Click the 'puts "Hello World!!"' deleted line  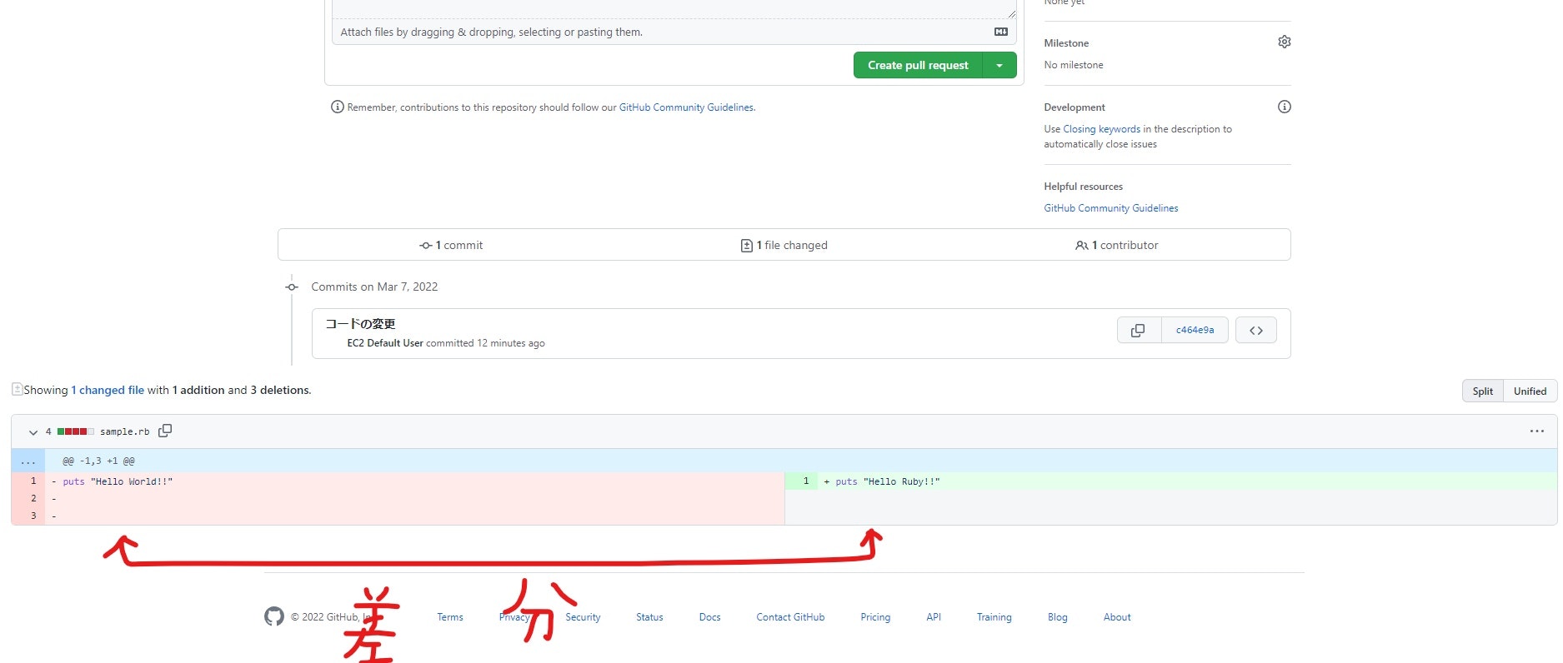(x=118, y=481)
